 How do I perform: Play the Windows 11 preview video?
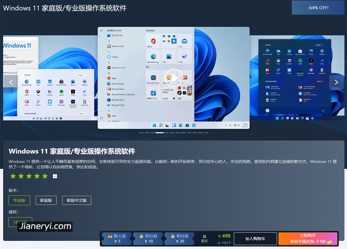click(x=173, y=78)
